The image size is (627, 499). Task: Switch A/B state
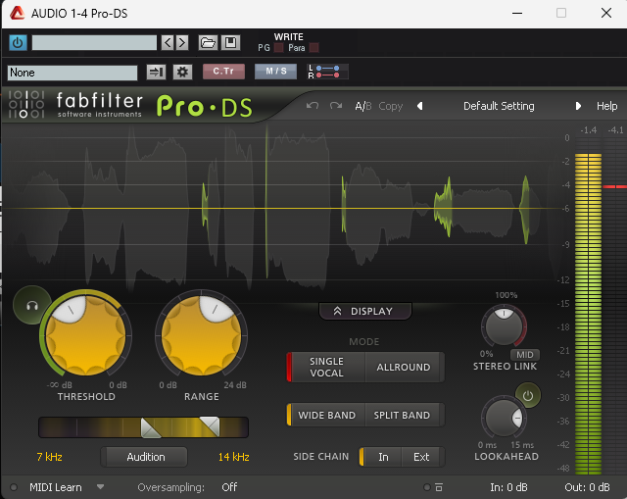(x=363, y=106)
